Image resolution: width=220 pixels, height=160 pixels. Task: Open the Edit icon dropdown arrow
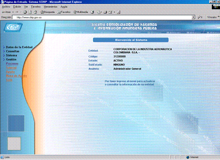(x=114, y=12)
